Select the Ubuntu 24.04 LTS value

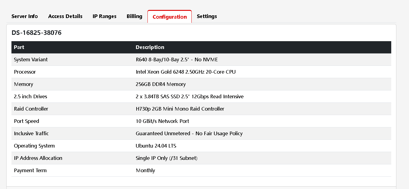(x=156, y=146)
